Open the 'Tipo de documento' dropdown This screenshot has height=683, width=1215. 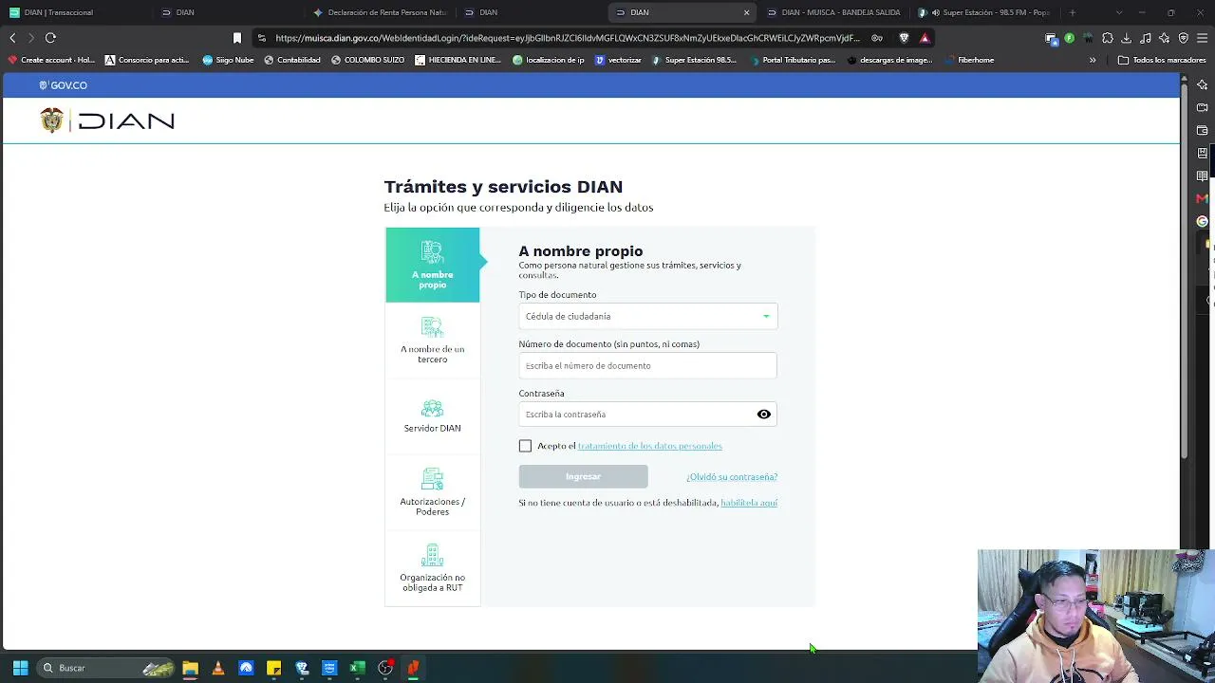[x=647, y=316]
